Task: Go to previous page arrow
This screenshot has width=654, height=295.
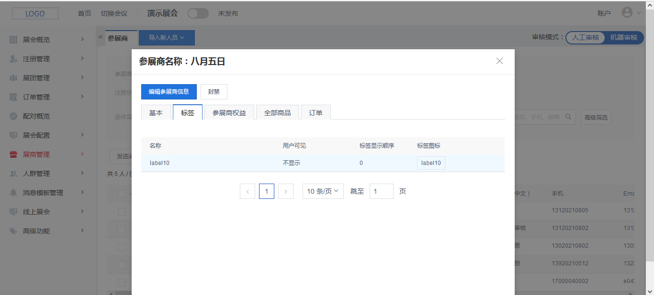Action: click(248, 191)
